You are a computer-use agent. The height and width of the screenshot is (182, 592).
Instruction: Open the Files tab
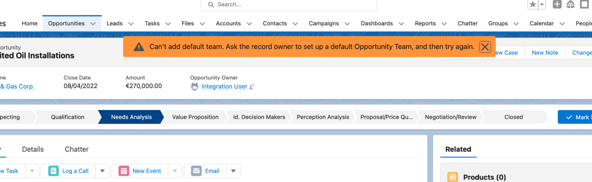[188, 23]
